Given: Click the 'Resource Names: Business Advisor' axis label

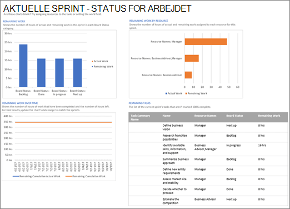Looking at the screenshot, I should coord(162,75).
